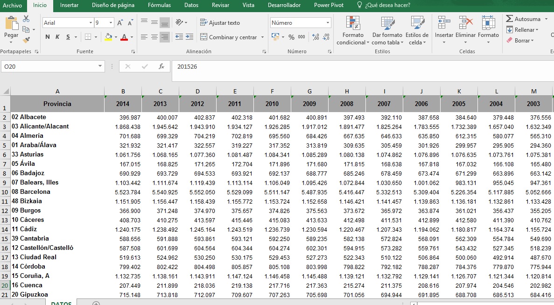Toggle bold (N) formatting
The image size is (554, 305).
(48, 37)
